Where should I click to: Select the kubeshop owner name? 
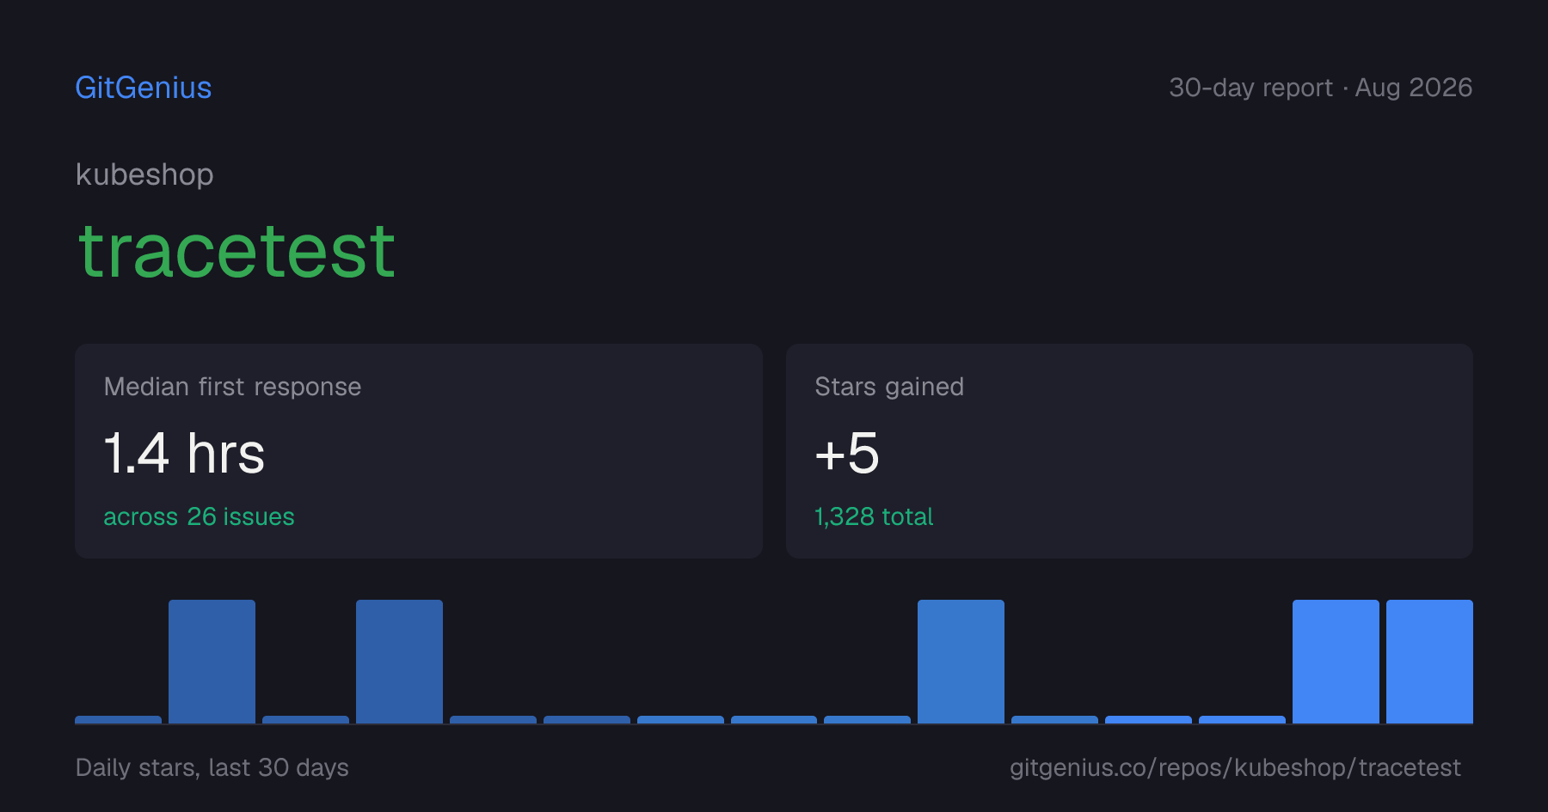pyautogui.click(x=144, y=174)
